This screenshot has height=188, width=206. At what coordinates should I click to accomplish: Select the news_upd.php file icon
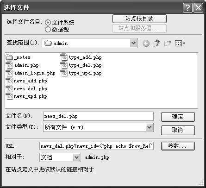pyautogui.click(x=9, y=96)
